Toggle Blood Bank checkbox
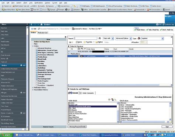The height and width of the screenshot is (137, 175). pyautogui.click(x=37, y=59)
